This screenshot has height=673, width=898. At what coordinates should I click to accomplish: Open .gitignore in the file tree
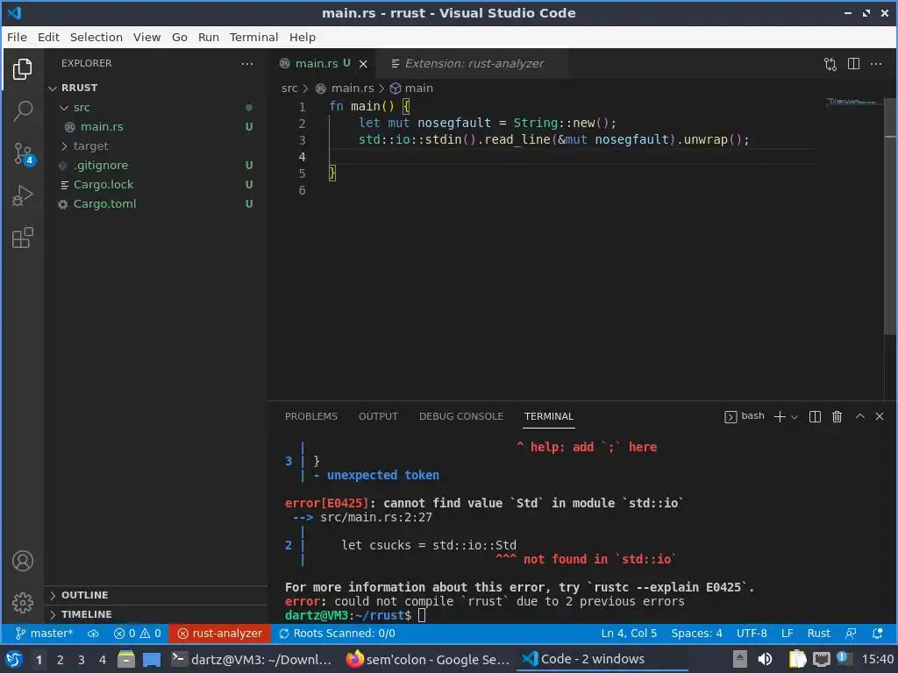pyautogui.click(x=156, y=166)
